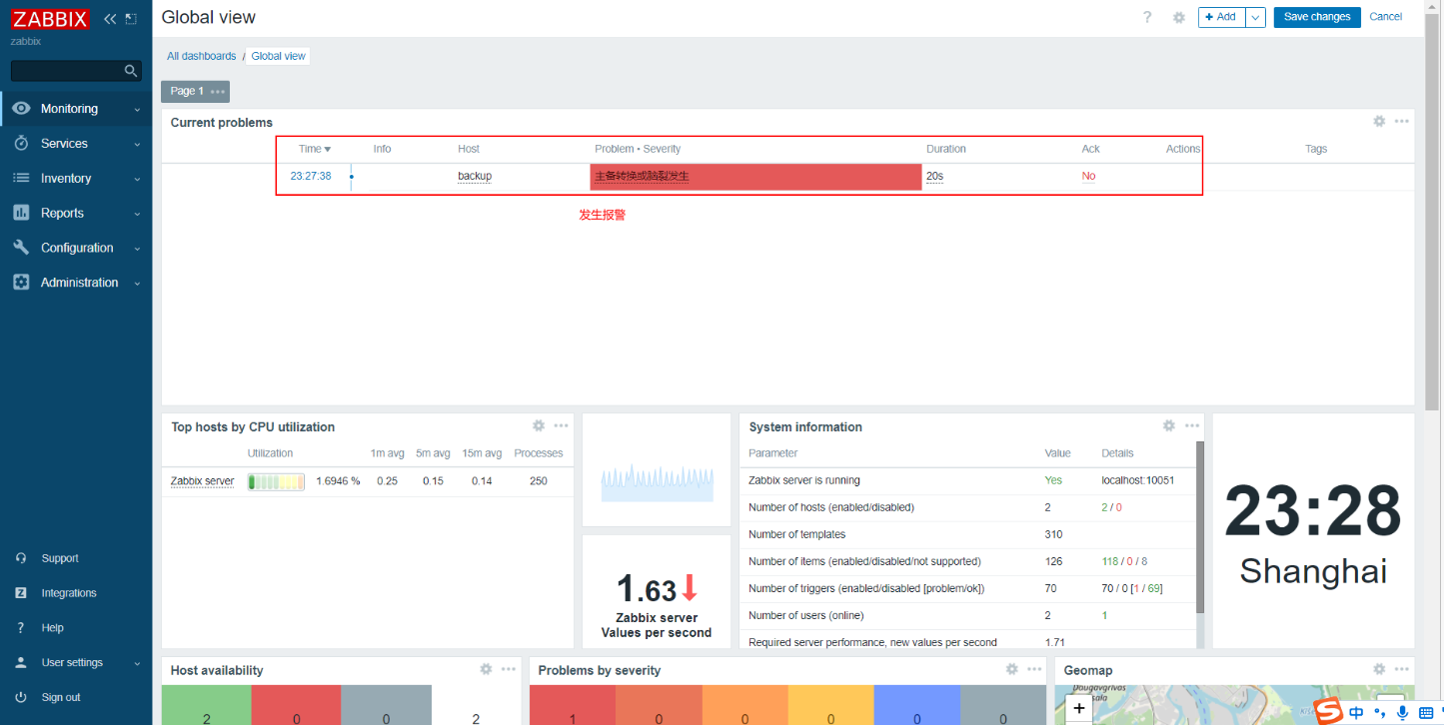This screenshot has height=728, width=1444.
Task: Cancel dashboard editing
Action: [1386, 17]
